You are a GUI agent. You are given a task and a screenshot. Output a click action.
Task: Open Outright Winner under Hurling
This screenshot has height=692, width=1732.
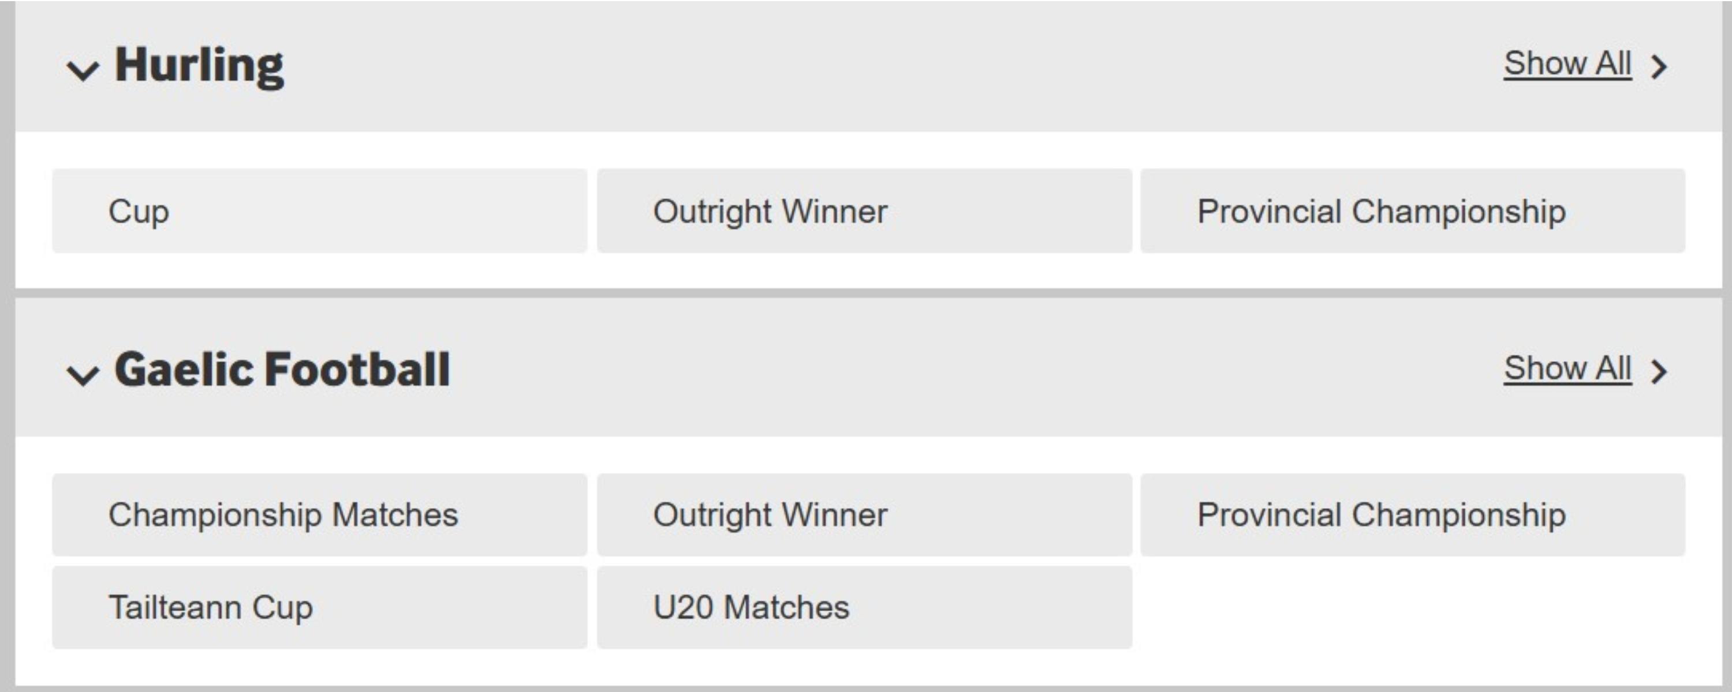click(864, 211)
